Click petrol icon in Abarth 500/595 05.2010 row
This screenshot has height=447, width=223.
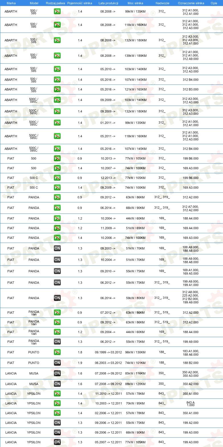pyautogui.click(x=57, y=69)
